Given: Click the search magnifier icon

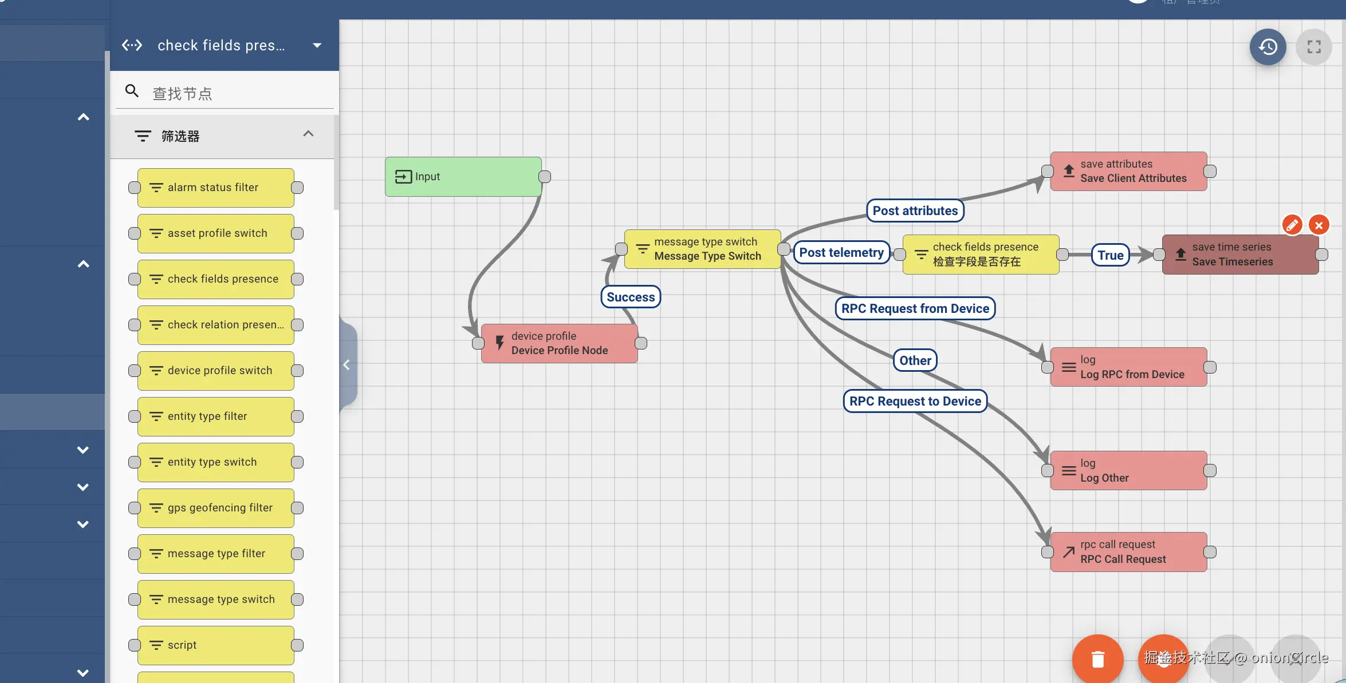Looking at the screenshot, I should [x=132, y=91].
